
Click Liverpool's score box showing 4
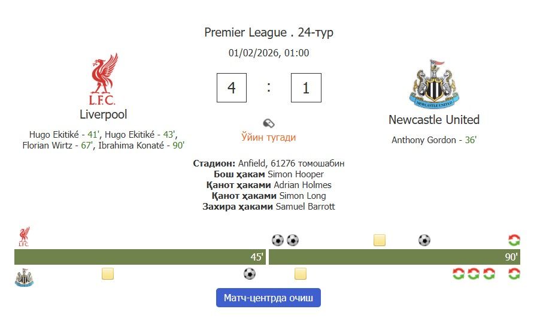pyautogui.click(x=232, y=88)
